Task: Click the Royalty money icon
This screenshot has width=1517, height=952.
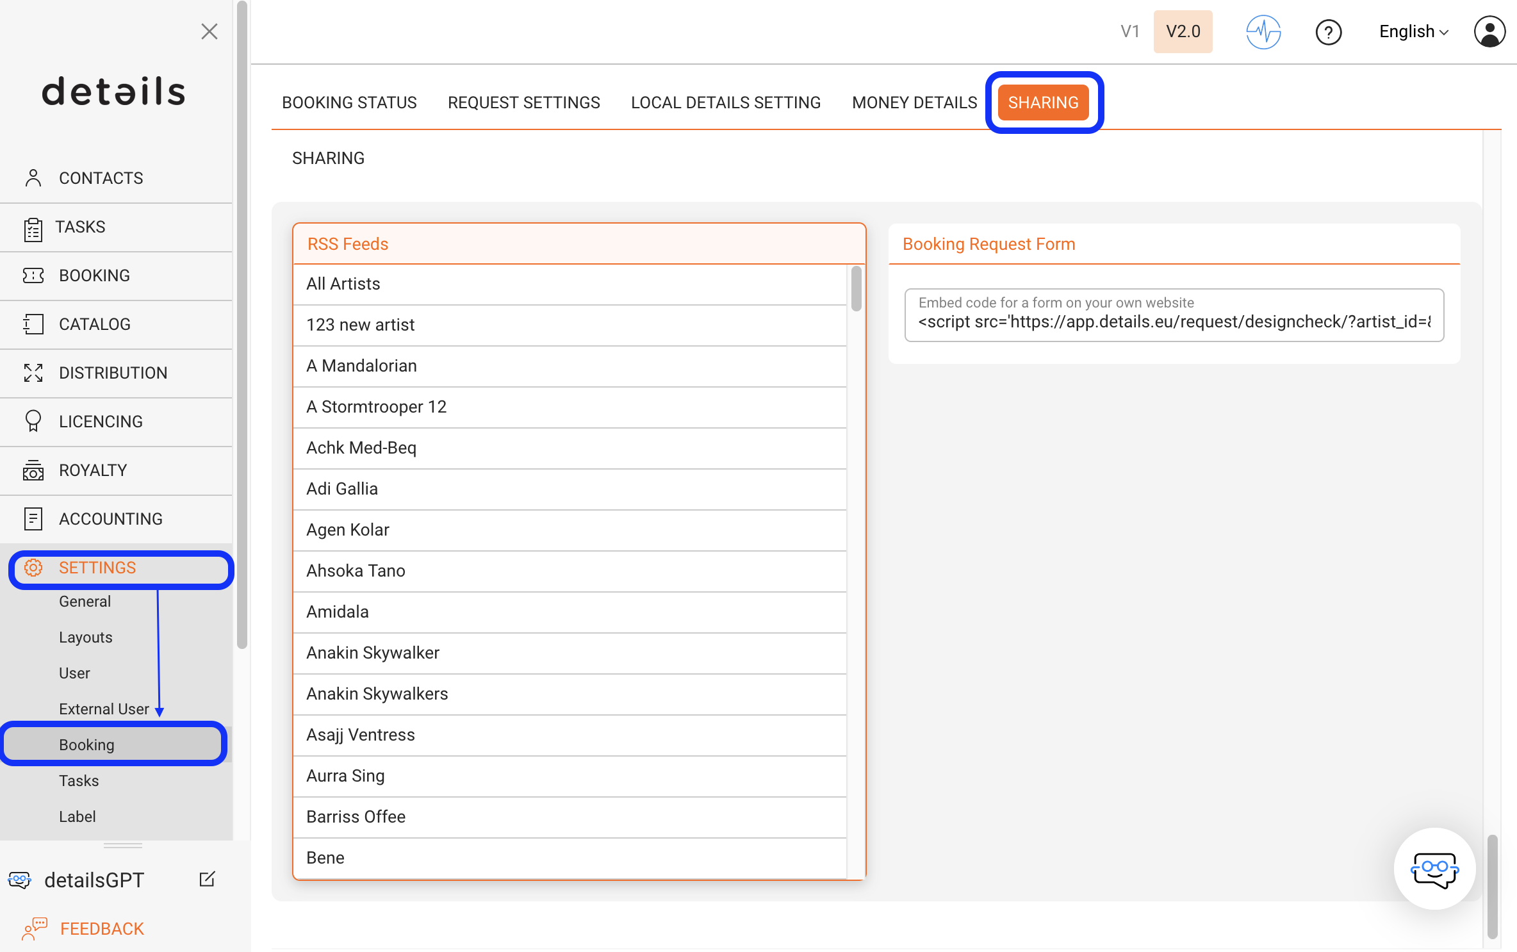Action: coord(33,470)
